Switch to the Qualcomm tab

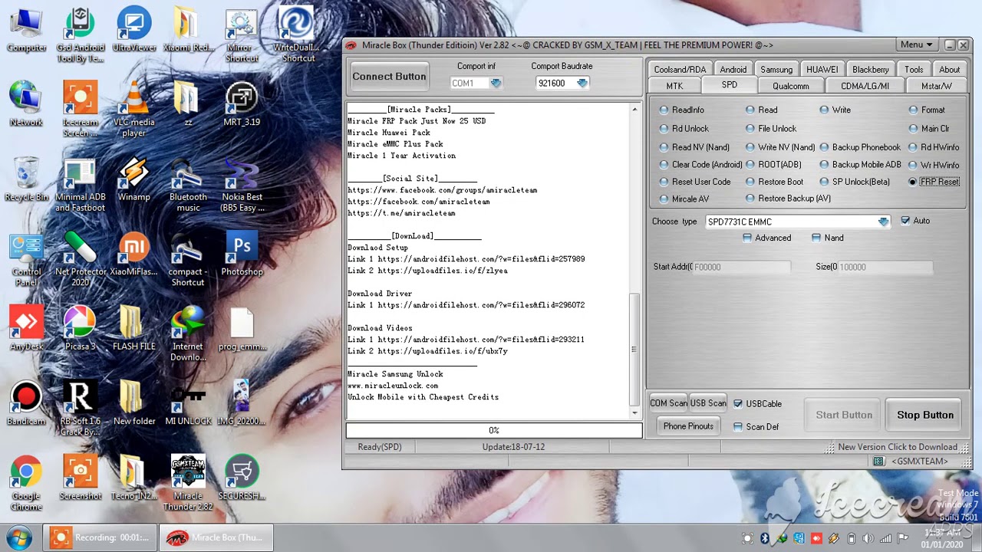[x=791, y=86]
